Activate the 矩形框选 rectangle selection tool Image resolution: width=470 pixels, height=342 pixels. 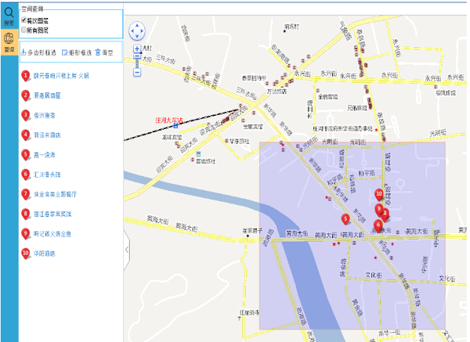pyautogui.click(x=77, y=52)
